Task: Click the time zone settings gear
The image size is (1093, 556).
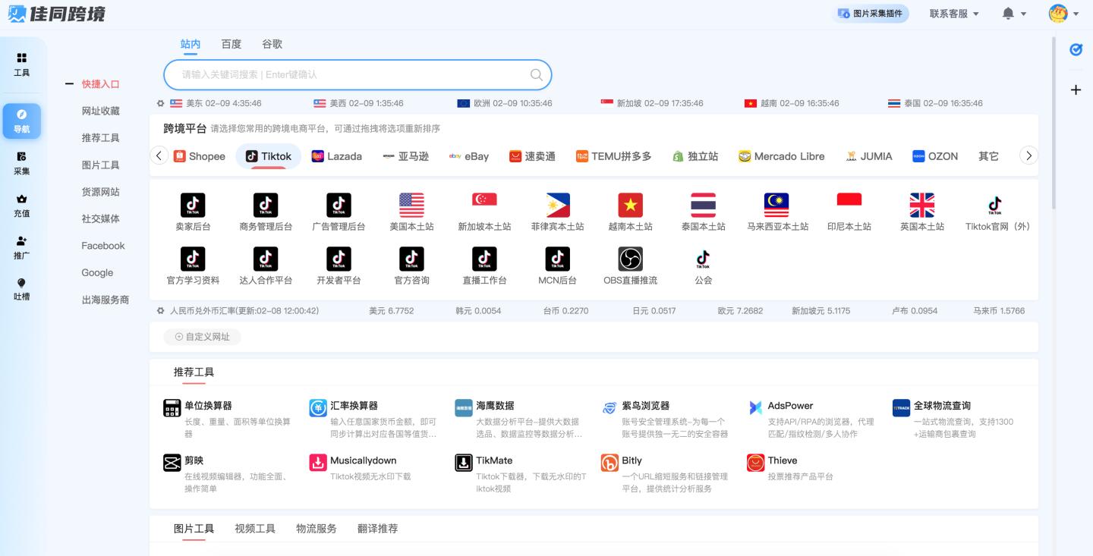Action: point(160,103)
